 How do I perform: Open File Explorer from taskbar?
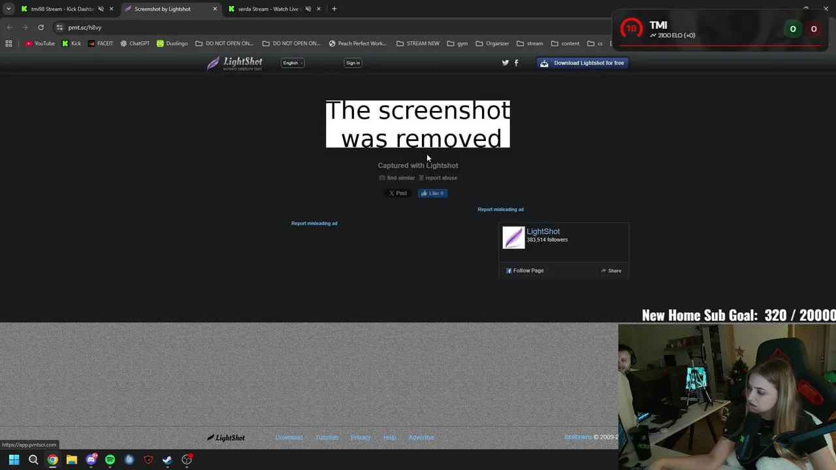72,460
